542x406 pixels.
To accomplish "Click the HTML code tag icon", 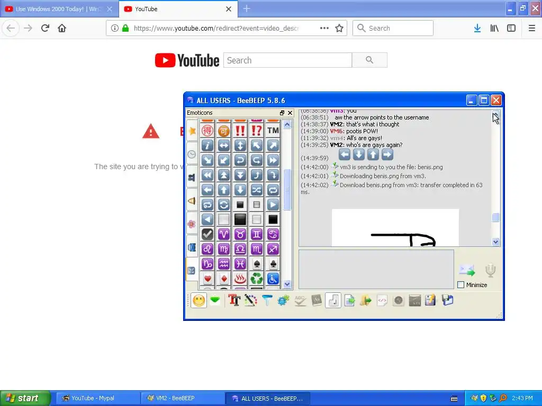I will (x=382, y=300).
